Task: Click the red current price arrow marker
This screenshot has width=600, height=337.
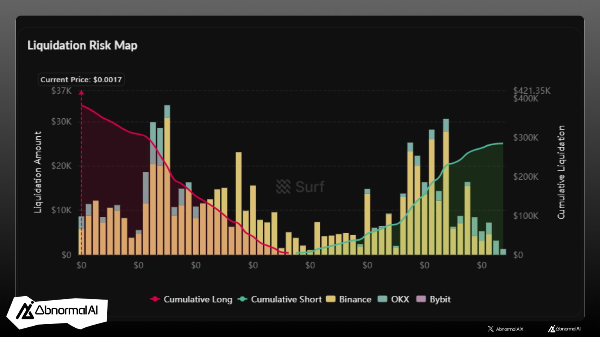Action: point(81,92)
